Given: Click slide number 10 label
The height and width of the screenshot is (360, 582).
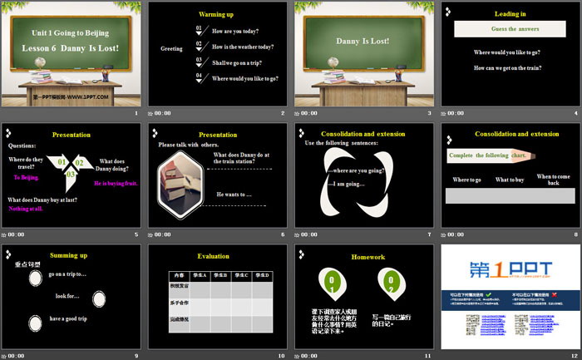Looking at the screenshot, I should tap(281, 356).
